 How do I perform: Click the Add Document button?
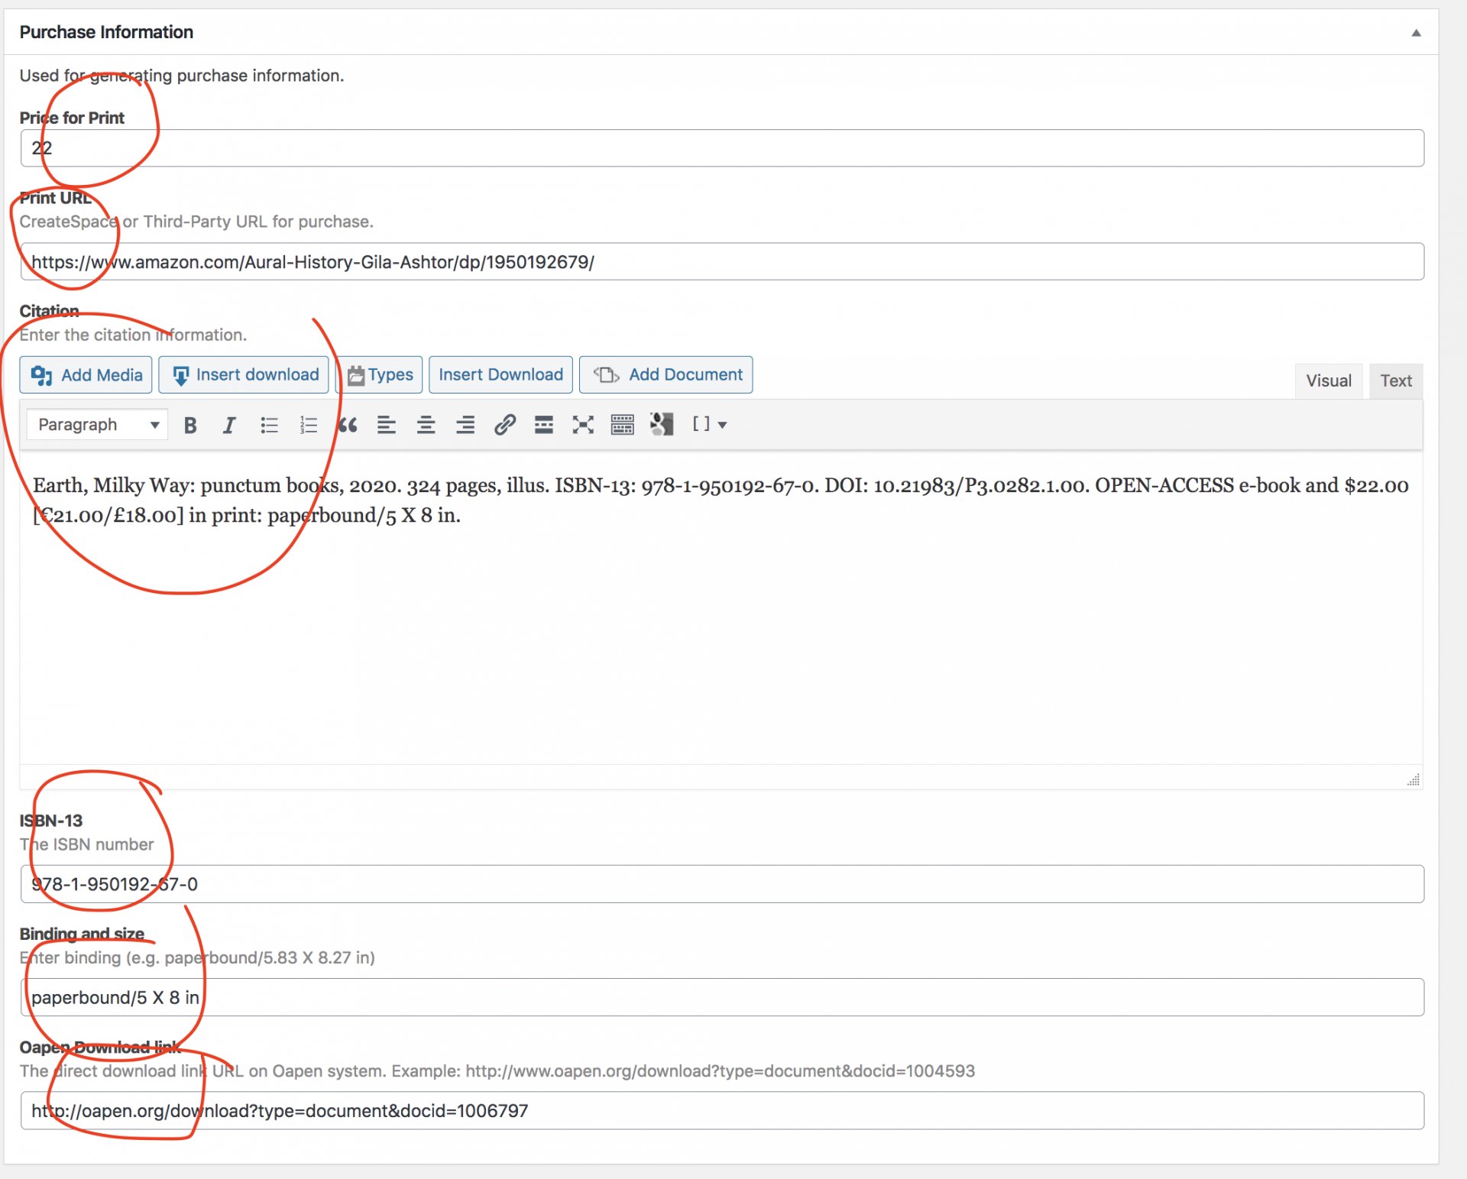pos(666,375)
